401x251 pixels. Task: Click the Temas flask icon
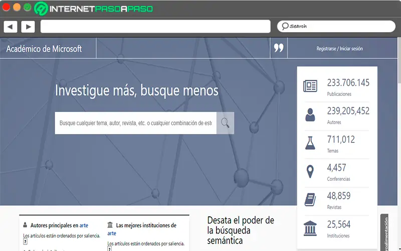310,143
